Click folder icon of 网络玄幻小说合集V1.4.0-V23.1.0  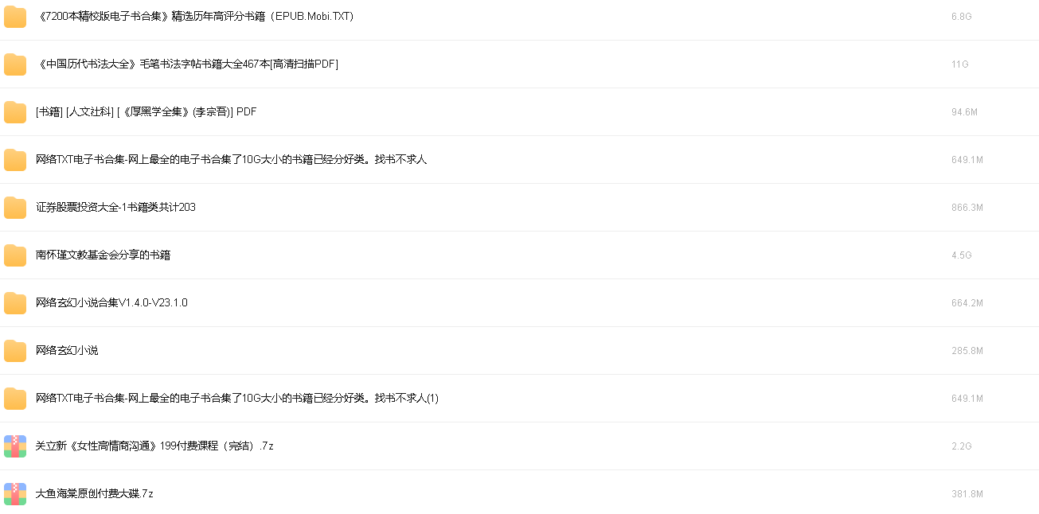[x=15, y=303]
